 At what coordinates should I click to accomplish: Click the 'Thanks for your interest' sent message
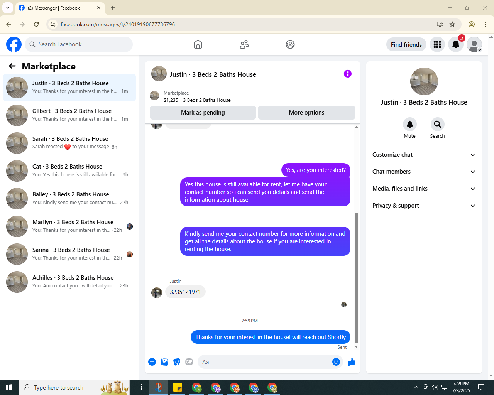[x=271, y=337]
